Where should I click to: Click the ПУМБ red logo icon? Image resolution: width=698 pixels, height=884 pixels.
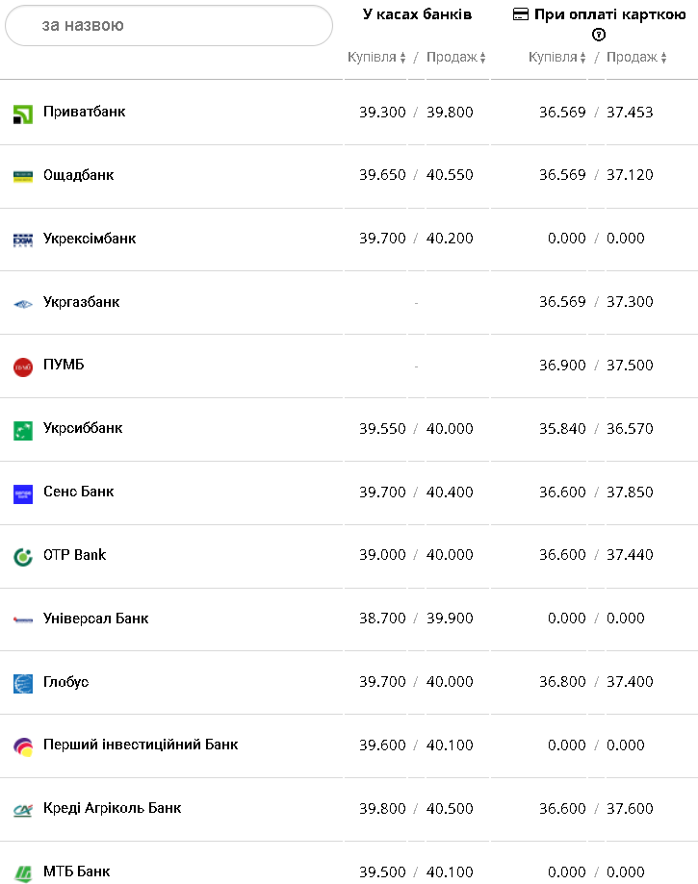tap(23, 366)
